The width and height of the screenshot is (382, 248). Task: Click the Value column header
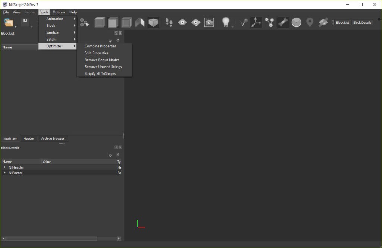(x=78, y=162)
